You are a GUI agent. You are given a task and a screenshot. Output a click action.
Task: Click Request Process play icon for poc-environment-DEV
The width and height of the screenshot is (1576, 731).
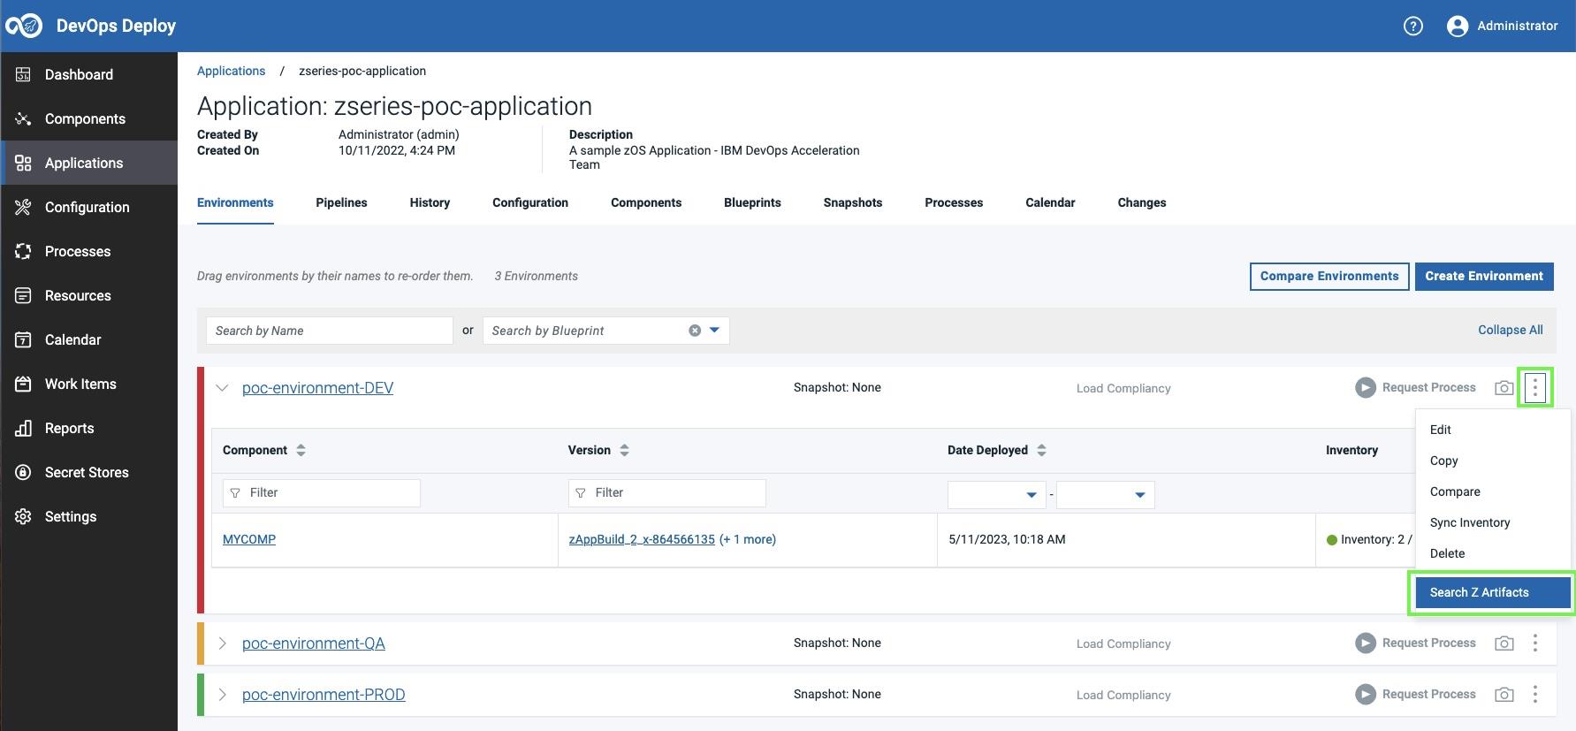pyautogui.click(x=1366, y=388)
